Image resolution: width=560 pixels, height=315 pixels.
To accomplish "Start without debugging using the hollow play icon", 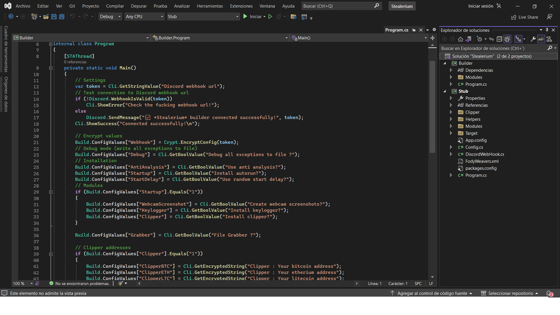I will pos(270,17).
